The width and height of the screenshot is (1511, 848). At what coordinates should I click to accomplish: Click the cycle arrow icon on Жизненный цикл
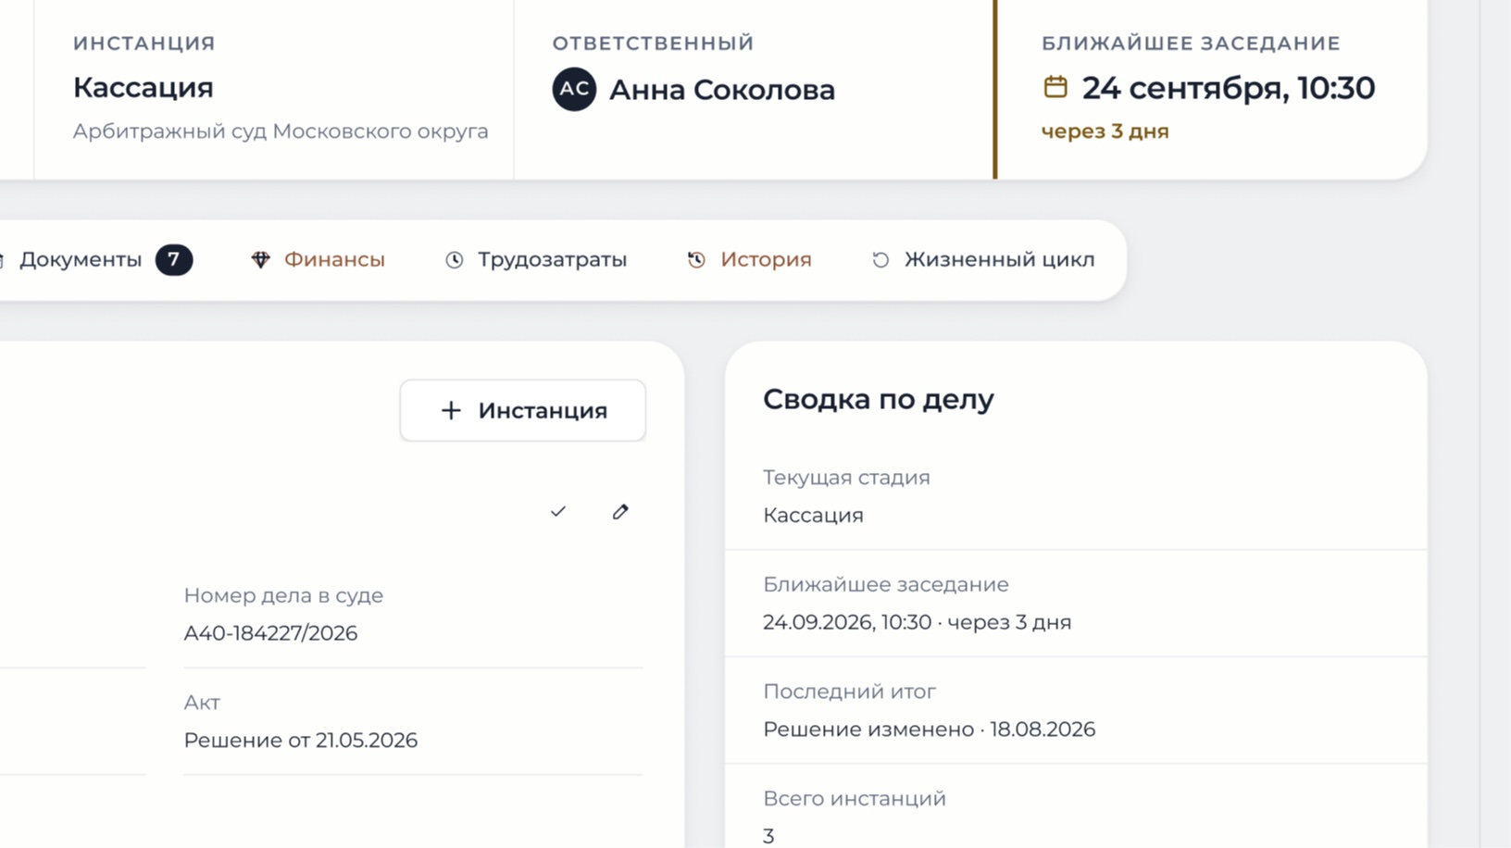880,260
